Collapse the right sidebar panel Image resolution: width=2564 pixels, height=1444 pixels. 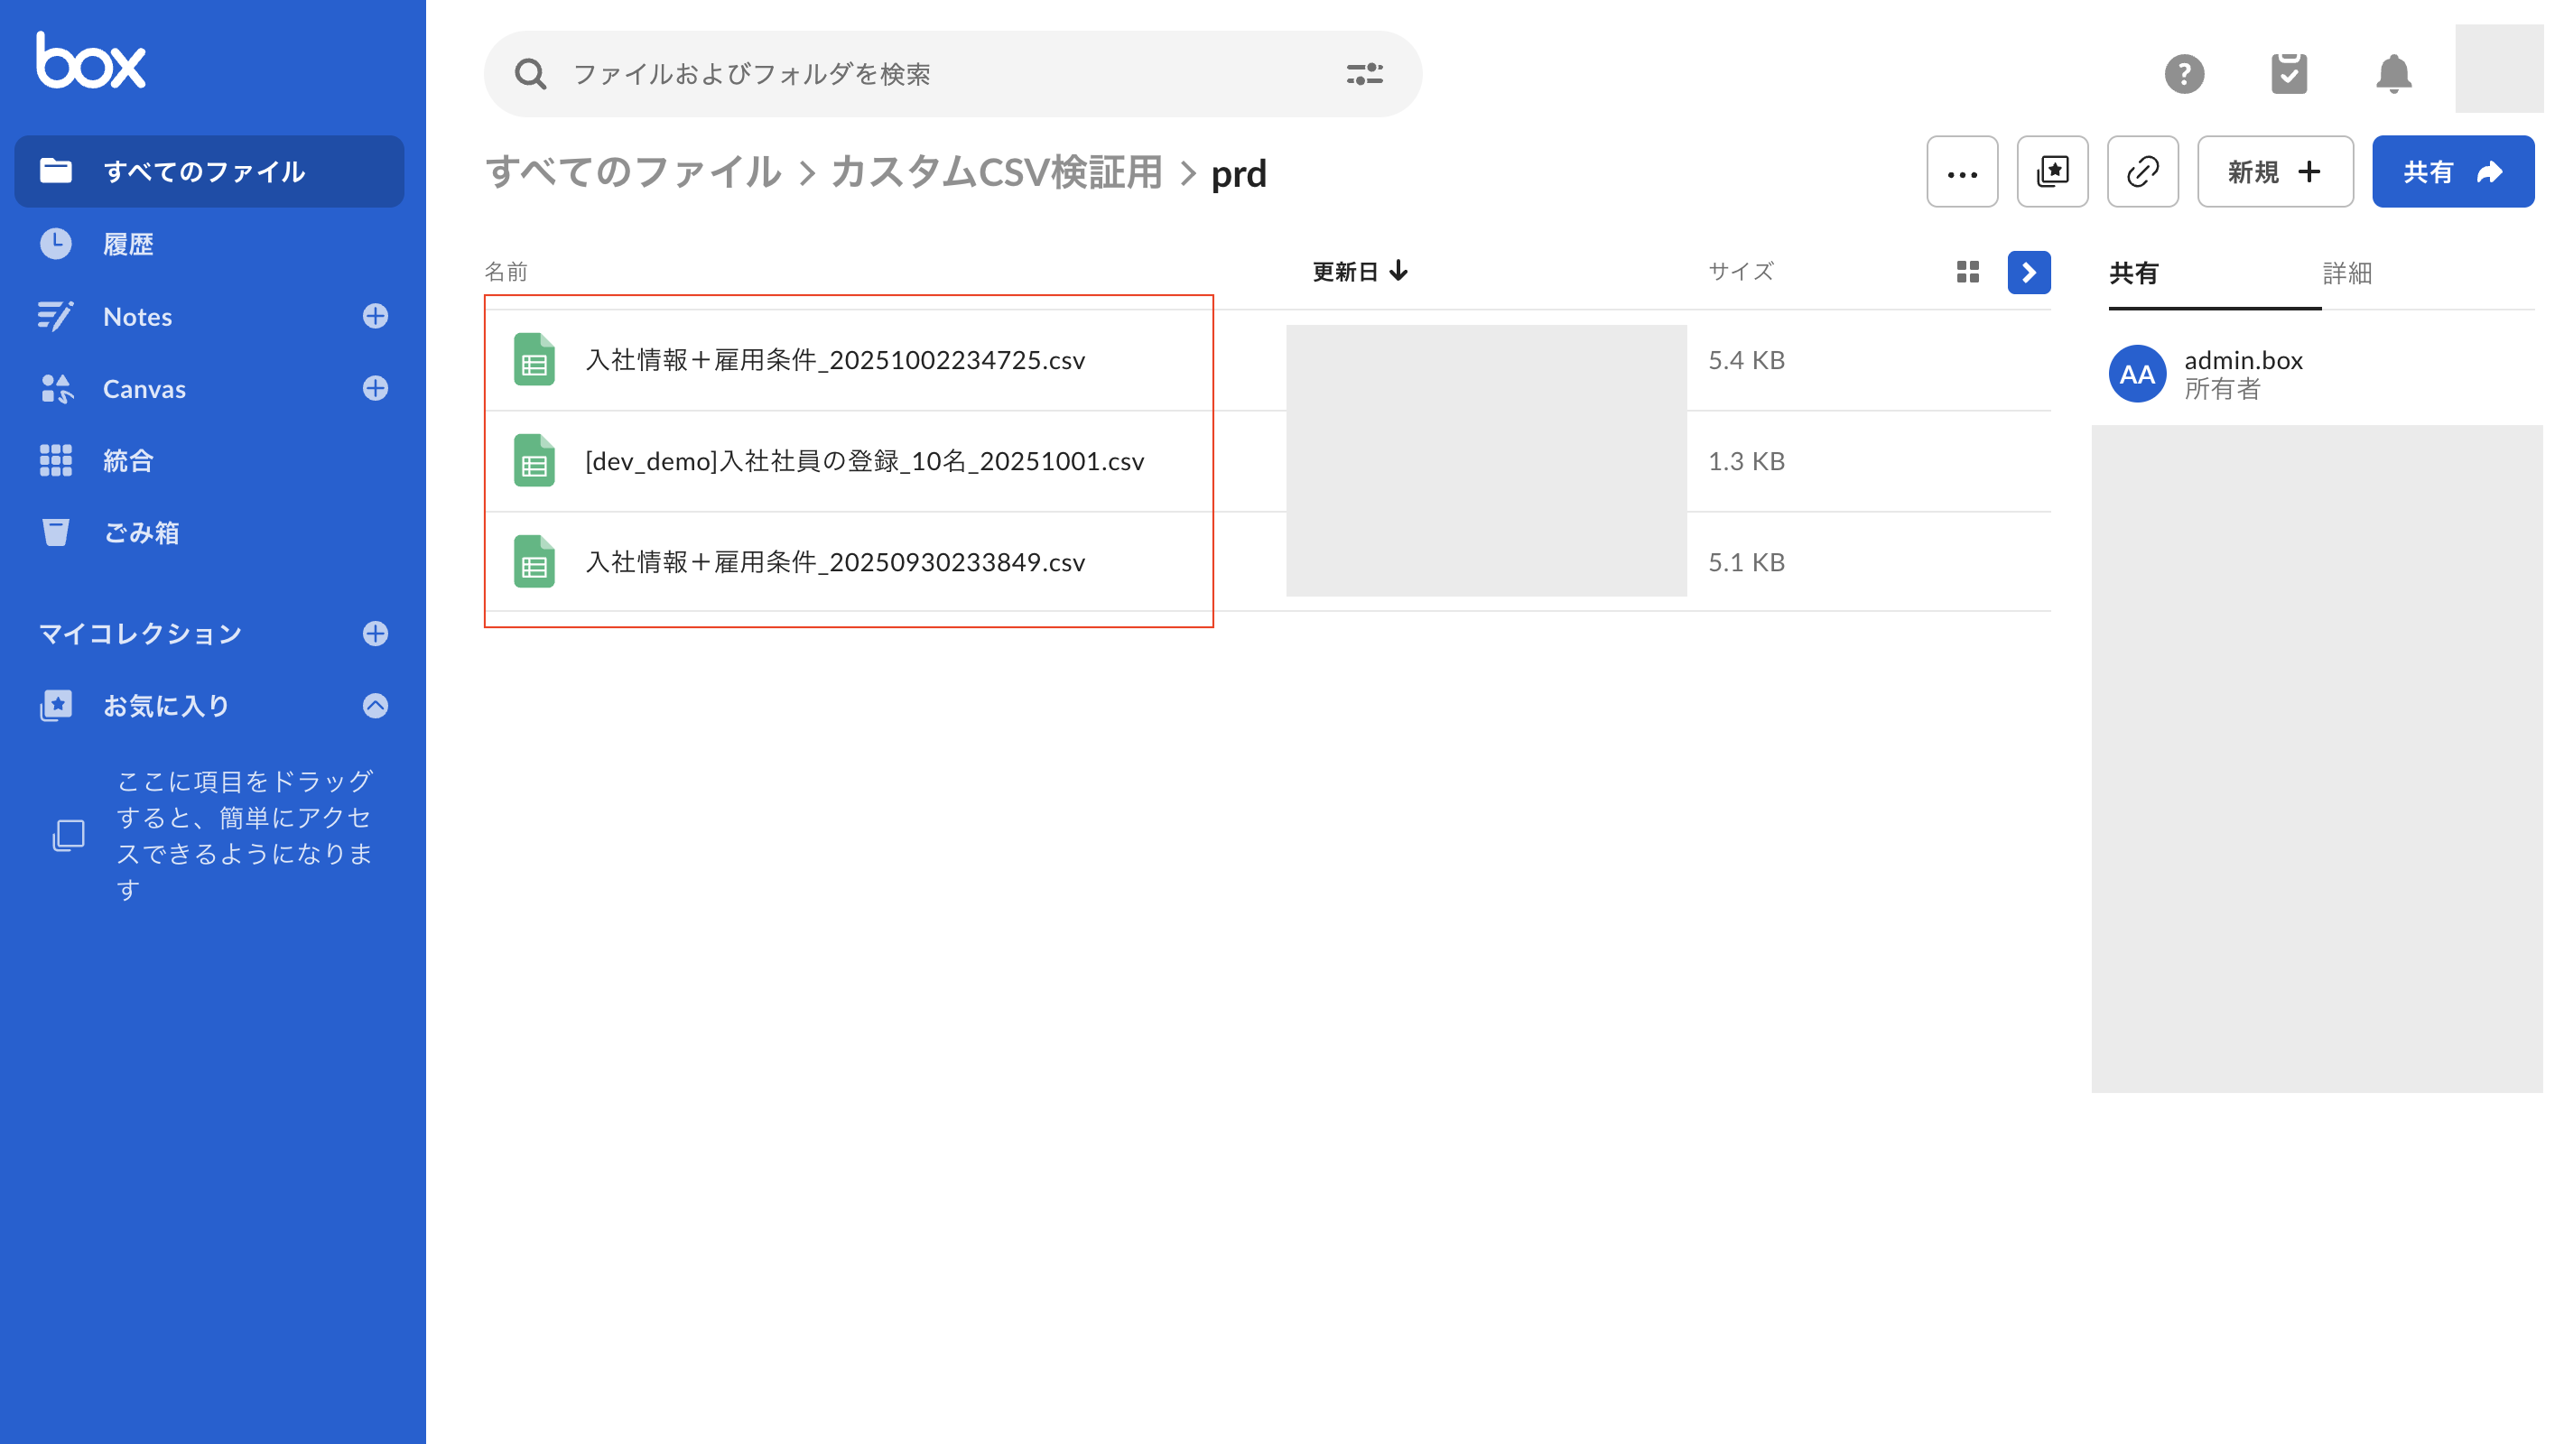pos(2029,272)
